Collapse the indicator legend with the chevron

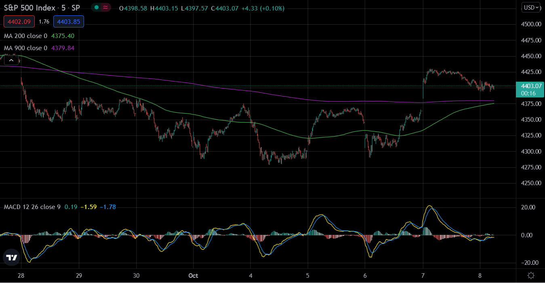(11, 60)
